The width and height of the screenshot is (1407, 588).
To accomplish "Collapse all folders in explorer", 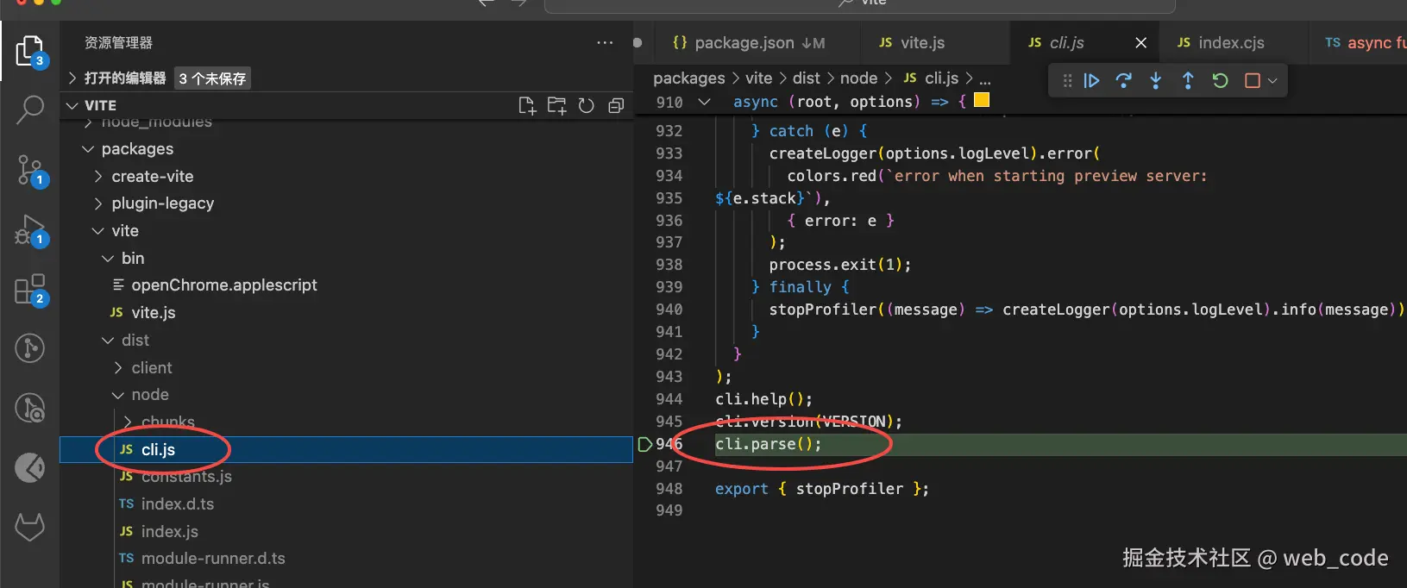I will [616, 105].
